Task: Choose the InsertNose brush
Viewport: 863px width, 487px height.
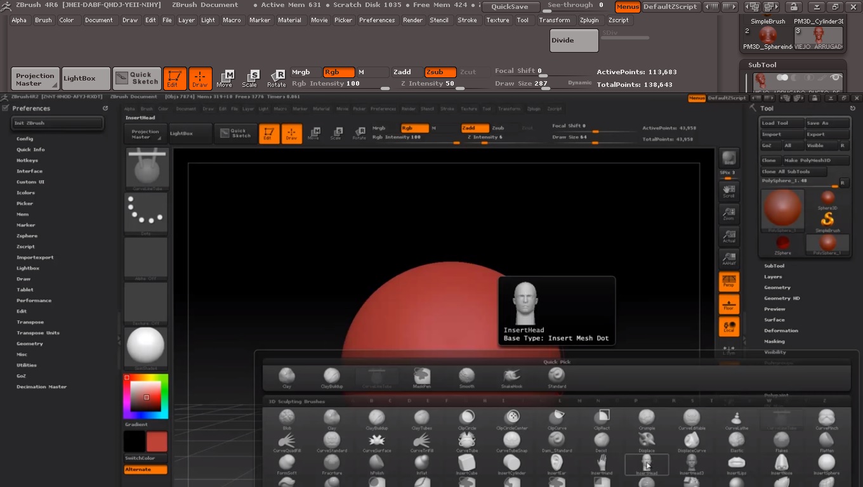Action: point(781,465)
